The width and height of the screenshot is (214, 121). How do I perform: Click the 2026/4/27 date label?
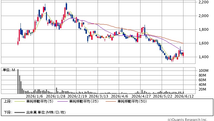click(x=141, y=96)
